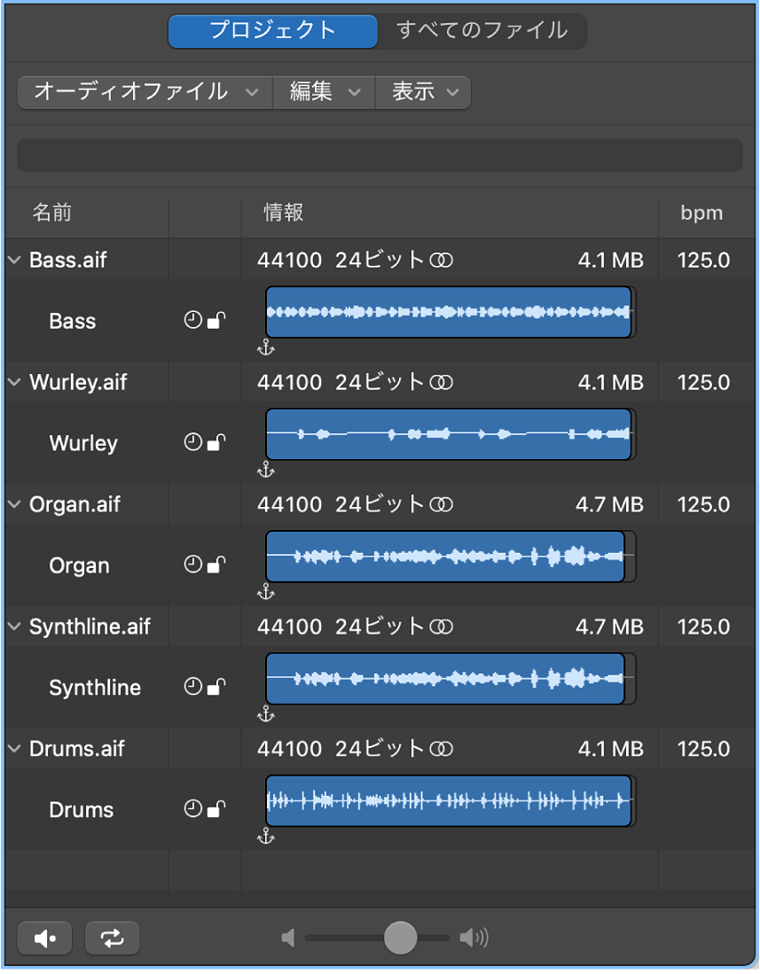This screenshot has height=974, width=760.
Task: Toggle the lock icon for Bass region
Action: coord(215,321)
